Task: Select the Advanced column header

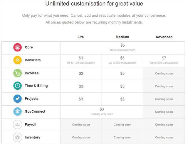Action: pos(164,37)
